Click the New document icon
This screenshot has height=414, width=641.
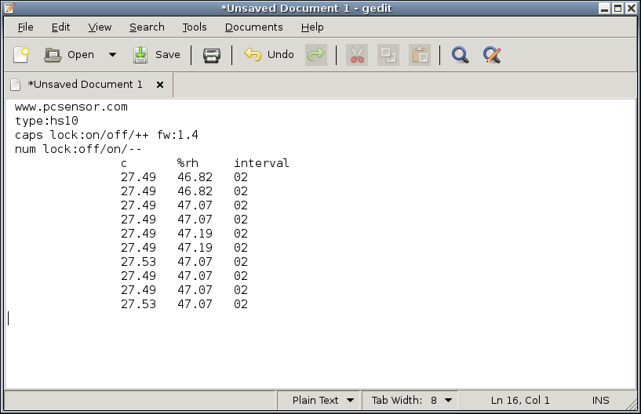coord(21,55)
